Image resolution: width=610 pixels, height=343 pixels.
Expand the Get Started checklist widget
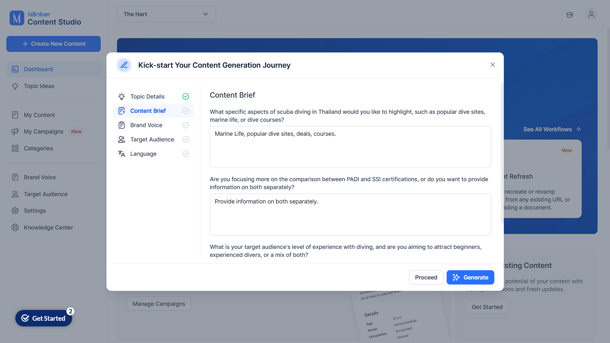[x=44, y=318]
